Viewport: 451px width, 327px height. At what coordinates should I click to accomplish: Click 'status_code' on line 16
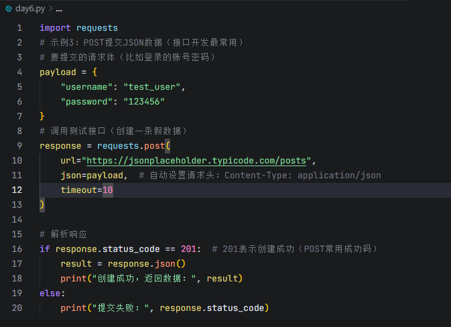point(131,249)
